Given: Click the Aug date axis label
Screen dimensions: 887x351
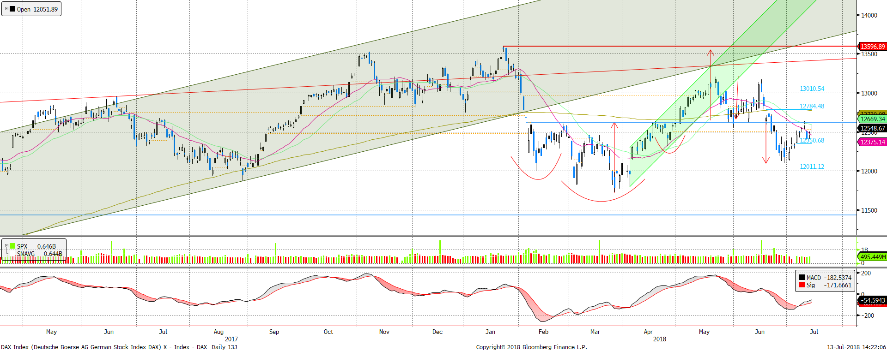Looking at the screenshot, I should point(219,332).
